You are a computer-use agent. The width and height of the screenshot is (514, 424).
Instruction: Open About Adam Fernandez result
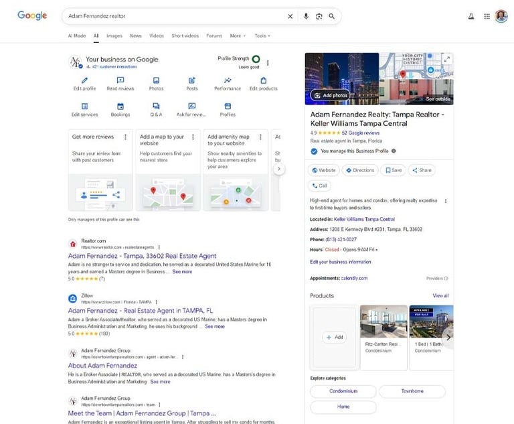(102, 366)
